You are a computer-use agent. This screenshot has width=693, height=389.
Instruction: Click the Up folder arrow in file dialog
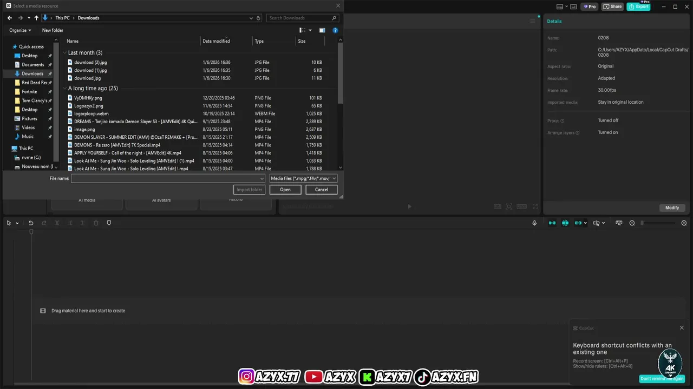tap(36, 18)
